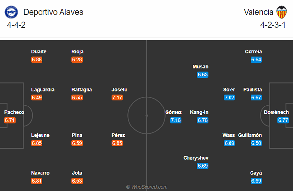Viewport: 293px width, 191px height.
Task: Select Joselu's 7.17 rating badge
Action: [117, 98]
